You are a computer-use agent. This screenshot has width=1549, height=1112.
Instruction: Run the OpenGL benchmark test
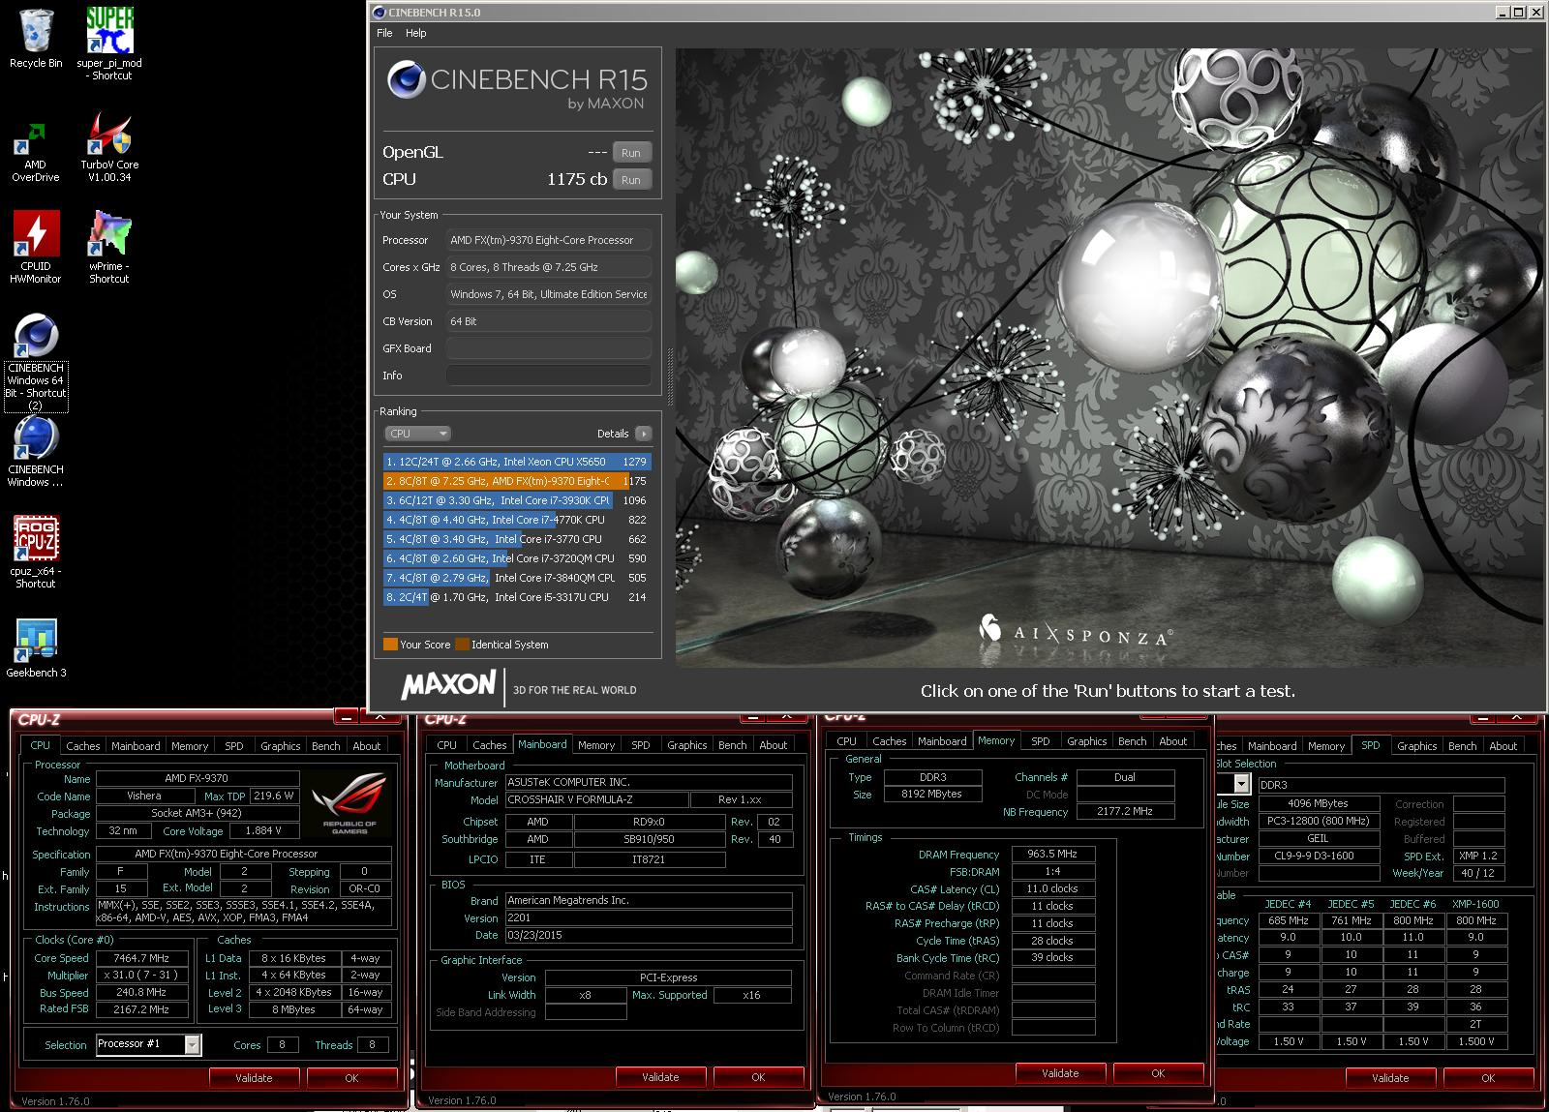pos(631,153)
